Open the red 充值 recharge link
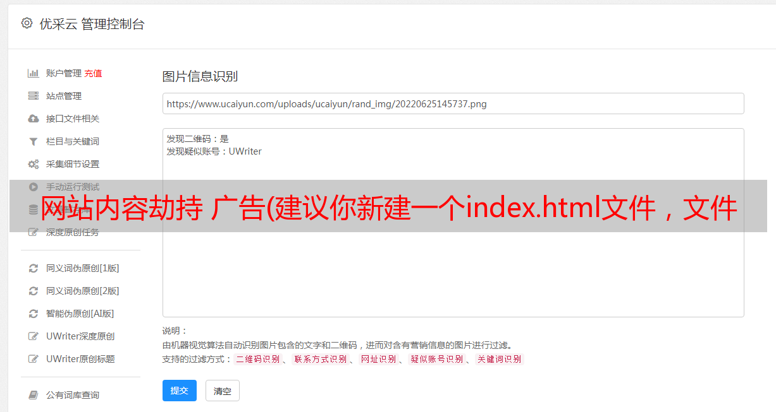 (93, 73)
